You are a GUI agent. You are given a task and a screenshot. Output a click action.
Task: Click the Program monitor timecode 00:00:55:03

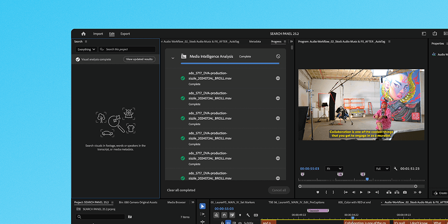click(x=309, y=168)
